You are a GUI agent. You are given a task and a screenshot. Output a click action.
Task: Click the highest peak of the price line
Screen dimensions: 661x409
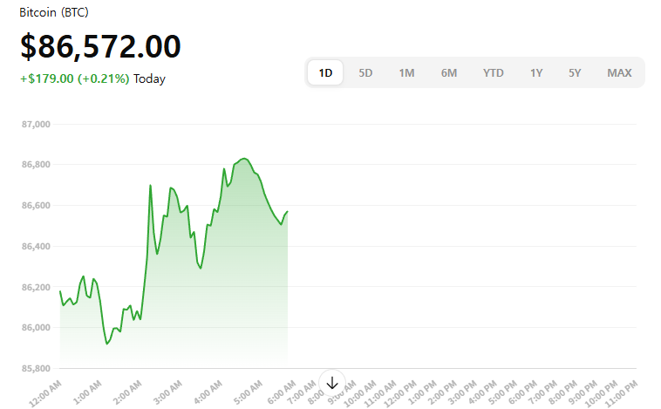tap(243, 159)
